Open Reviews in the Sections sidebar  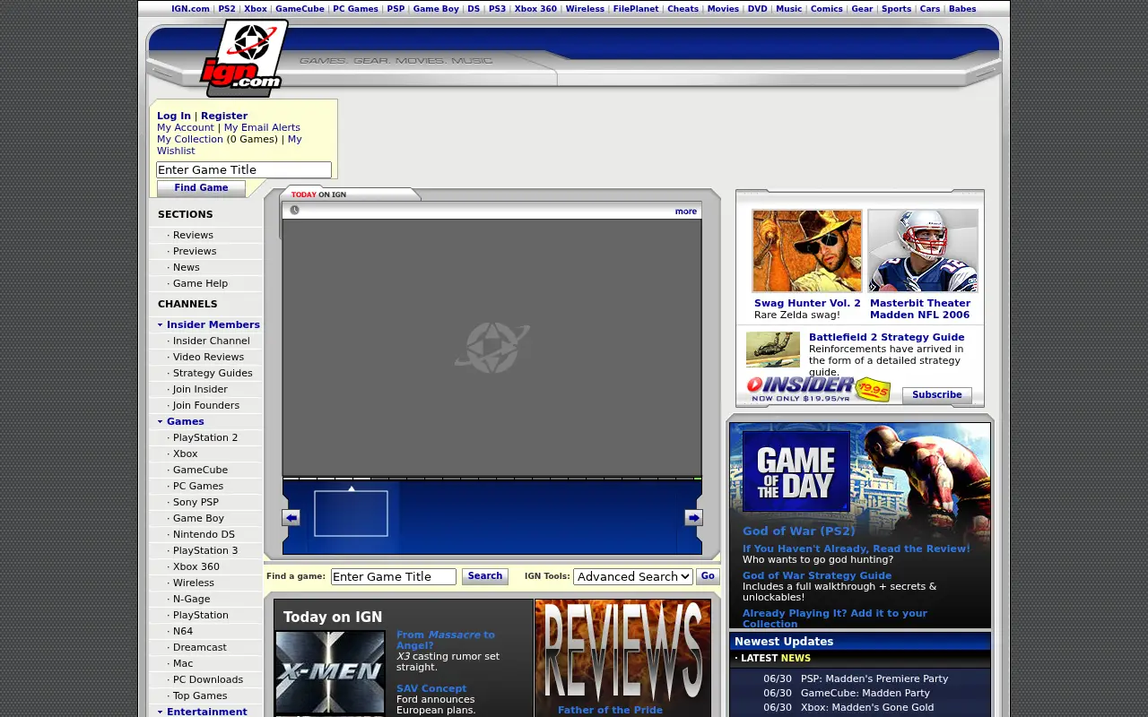click(x=193, y=235)
